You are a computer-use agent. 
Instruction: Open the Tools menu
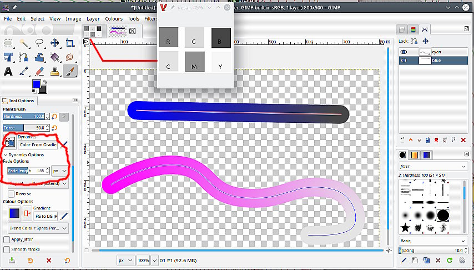(133, 19)
